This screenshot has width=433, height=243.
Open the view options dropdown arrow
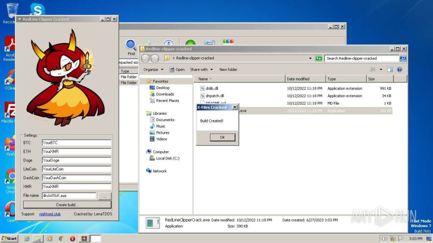coord(381,70)
